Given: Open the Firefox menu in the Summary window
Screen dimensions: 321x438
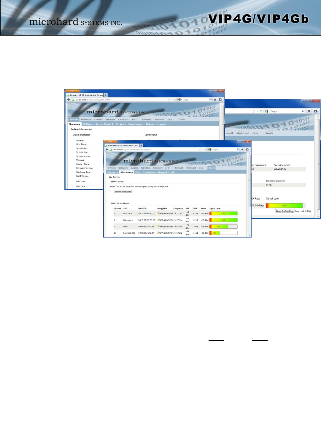Looking at the screenshot, I should (73, 91).
